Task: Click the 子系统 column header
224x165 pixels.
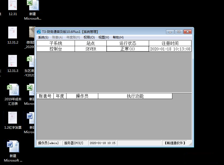Action: coord(56,43)
